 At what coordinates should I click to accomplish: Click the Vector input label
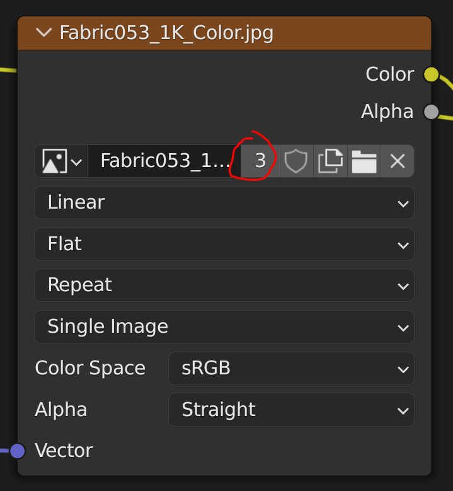pos(64,451)
